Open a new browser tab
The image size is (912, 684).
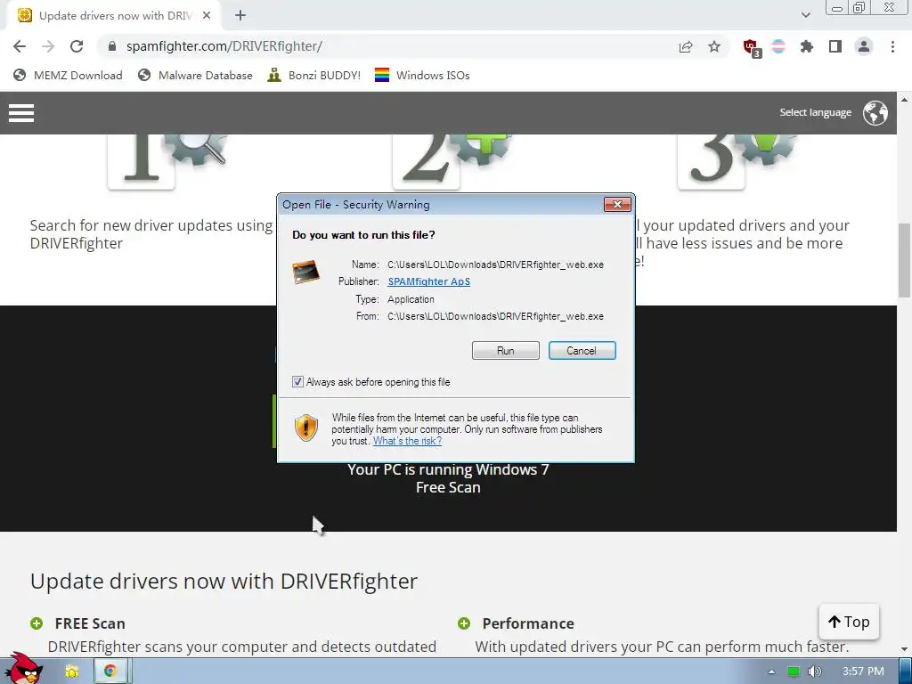coord(240,16)
